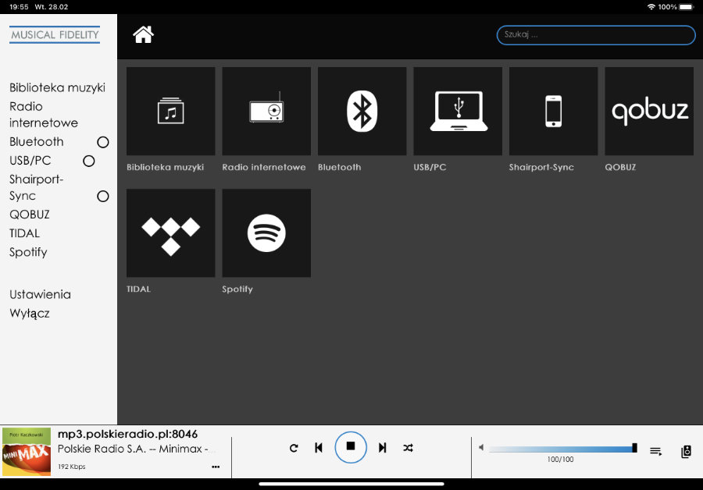Focus the Szukaj search field
The image size is (703, 490).
pyautogui.click(x=596, y=35)
